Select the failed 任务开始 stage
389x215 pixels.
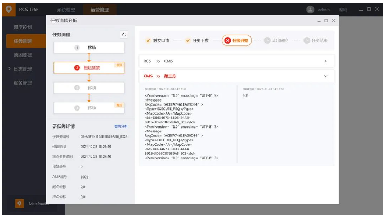tap(236, 40)
